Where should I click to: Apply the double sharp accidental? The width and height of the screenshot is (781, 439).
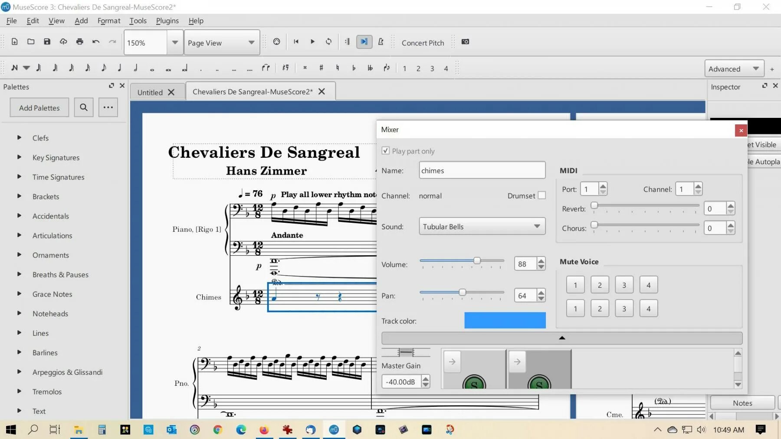tap(305, 68)
